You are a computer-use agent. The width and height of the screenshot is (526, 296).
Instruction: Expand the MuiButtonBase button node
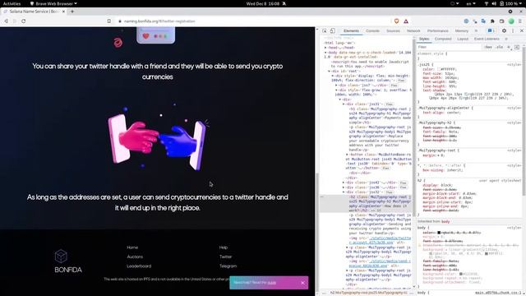[348, 155]
